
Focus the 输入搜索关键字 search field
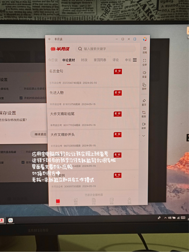click(x=105, y=49)
